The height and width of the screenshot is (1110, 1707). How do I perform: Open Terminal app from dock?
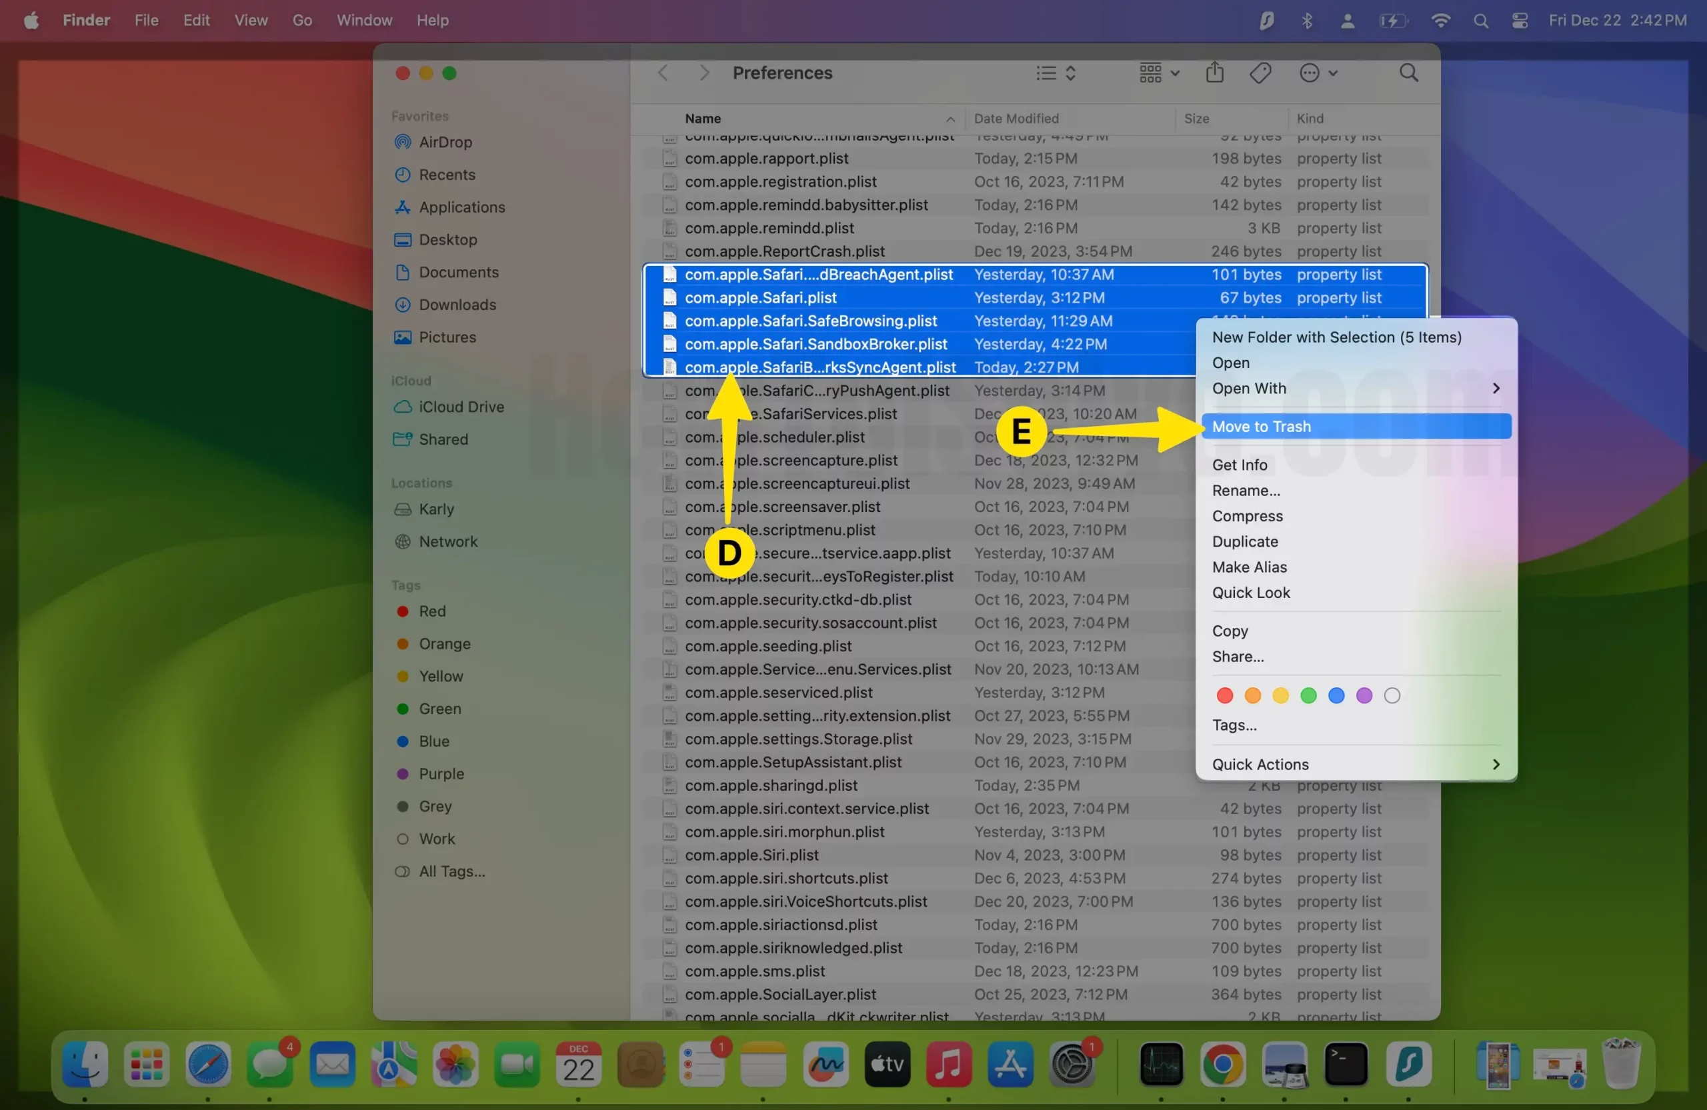pos(1346,1065)
